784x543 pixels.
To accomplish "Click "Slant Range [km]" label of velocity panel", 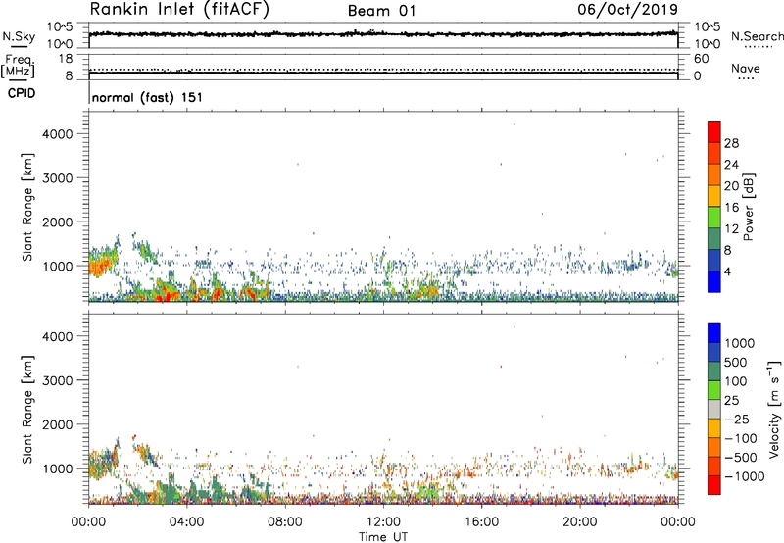I will click(27, 409).
